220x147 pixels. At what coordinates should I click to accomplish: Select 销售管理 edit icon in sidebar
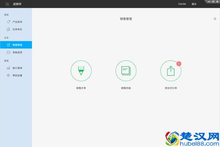pyautogui.click(x=8, y=45)
